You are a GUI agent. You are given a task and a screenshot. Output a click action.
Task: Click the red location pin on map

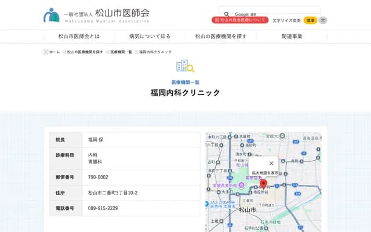pyautogui.click(x=263, y=184)
